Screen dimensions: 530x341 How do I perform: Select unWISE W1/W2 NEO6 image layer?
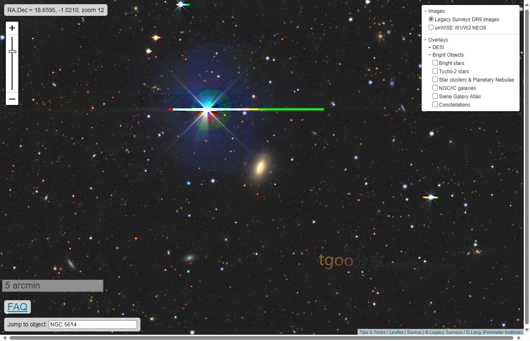[x=431, y=27]
